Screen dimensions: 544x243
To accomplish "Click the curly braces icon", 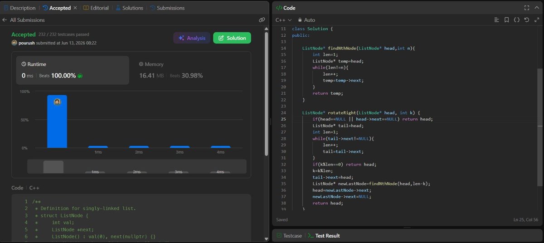I will [516, 20].
